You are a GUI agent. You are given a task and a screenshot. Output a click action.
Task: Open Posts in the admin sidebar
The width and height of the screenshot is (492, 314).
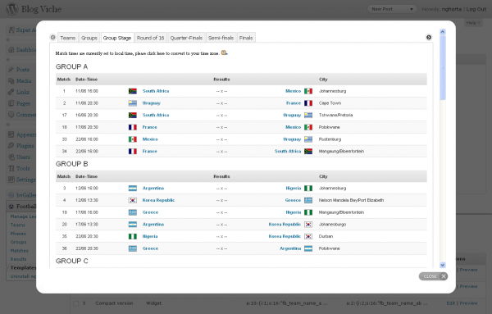click(23, 70)
